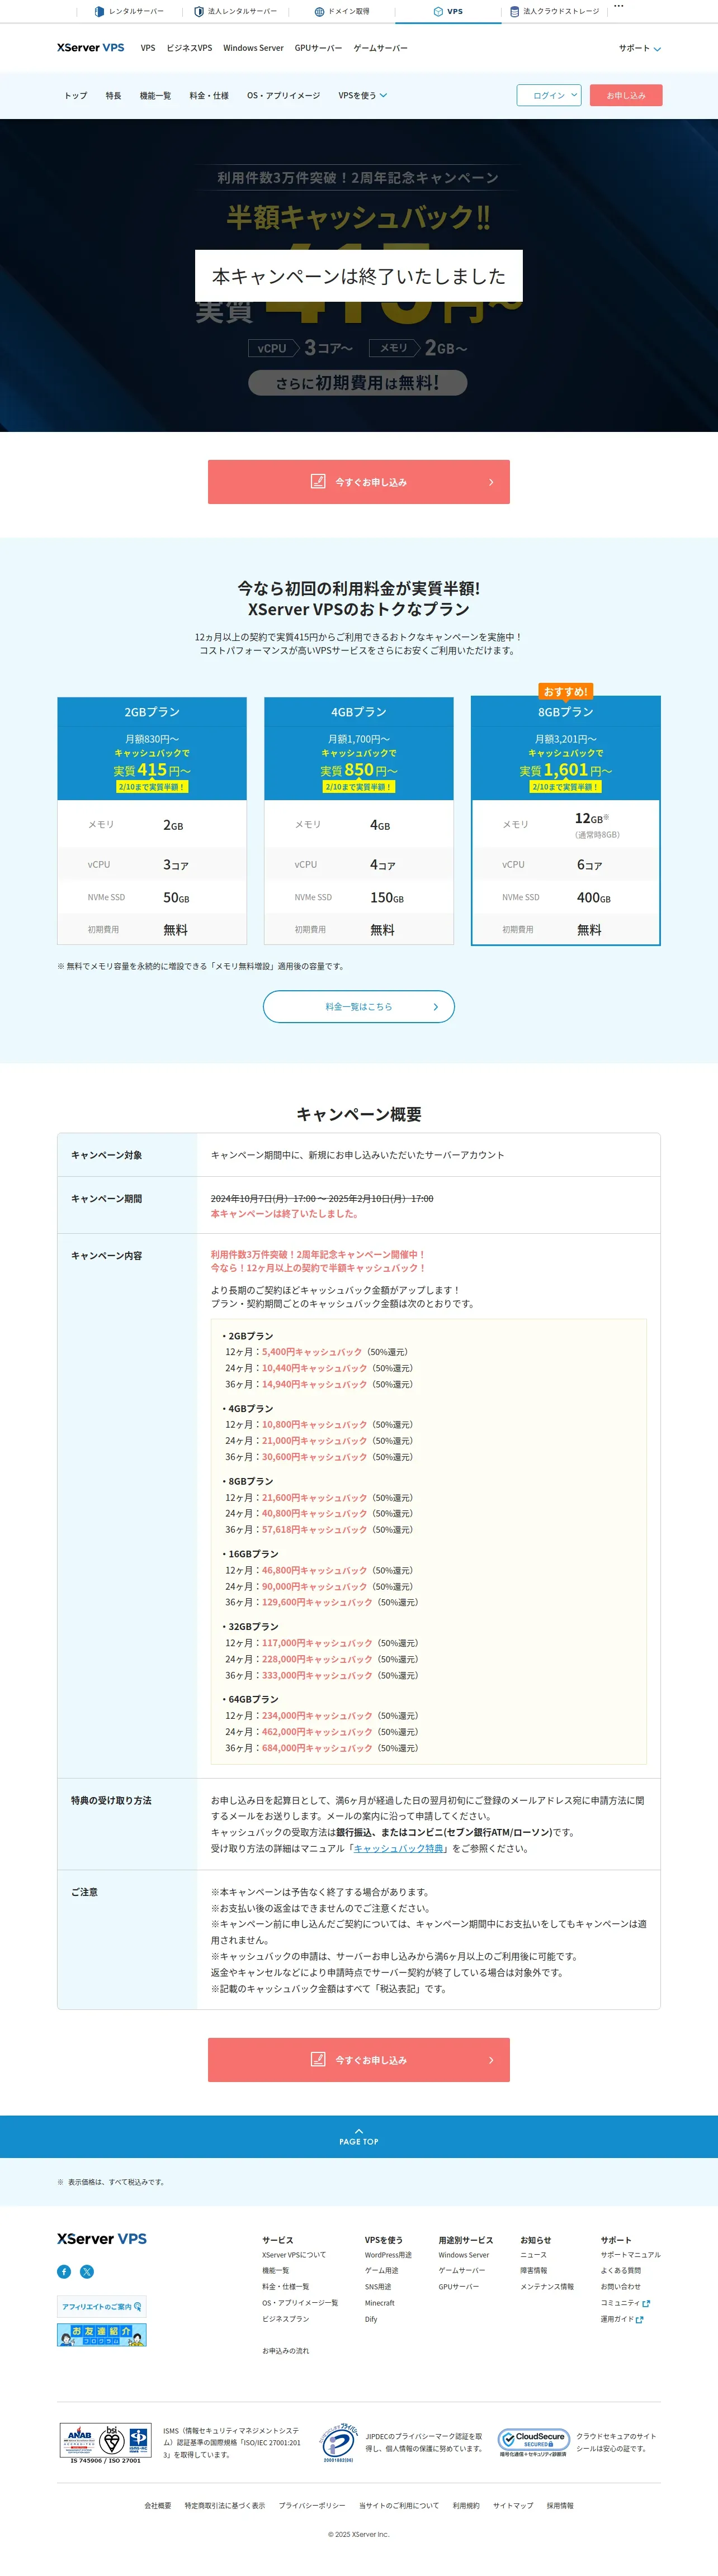Click the ドメイン取得 globe icon
This screenshot has height=2576, width=718.
pyautogui.click(x=319, y=12)
